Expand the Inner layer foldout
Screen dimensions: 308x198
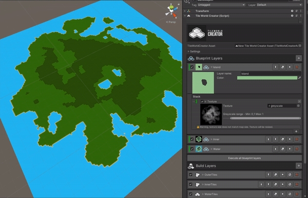(211, 139)
